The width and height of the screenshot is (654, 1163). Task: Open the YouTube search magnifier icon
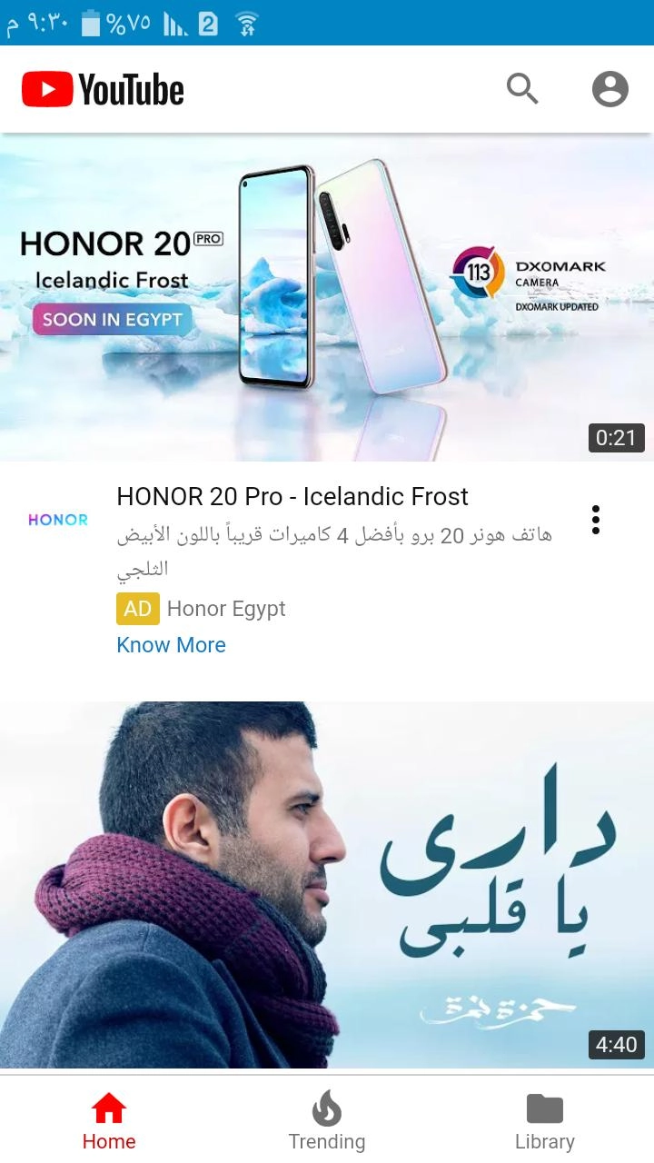(522, 89)
